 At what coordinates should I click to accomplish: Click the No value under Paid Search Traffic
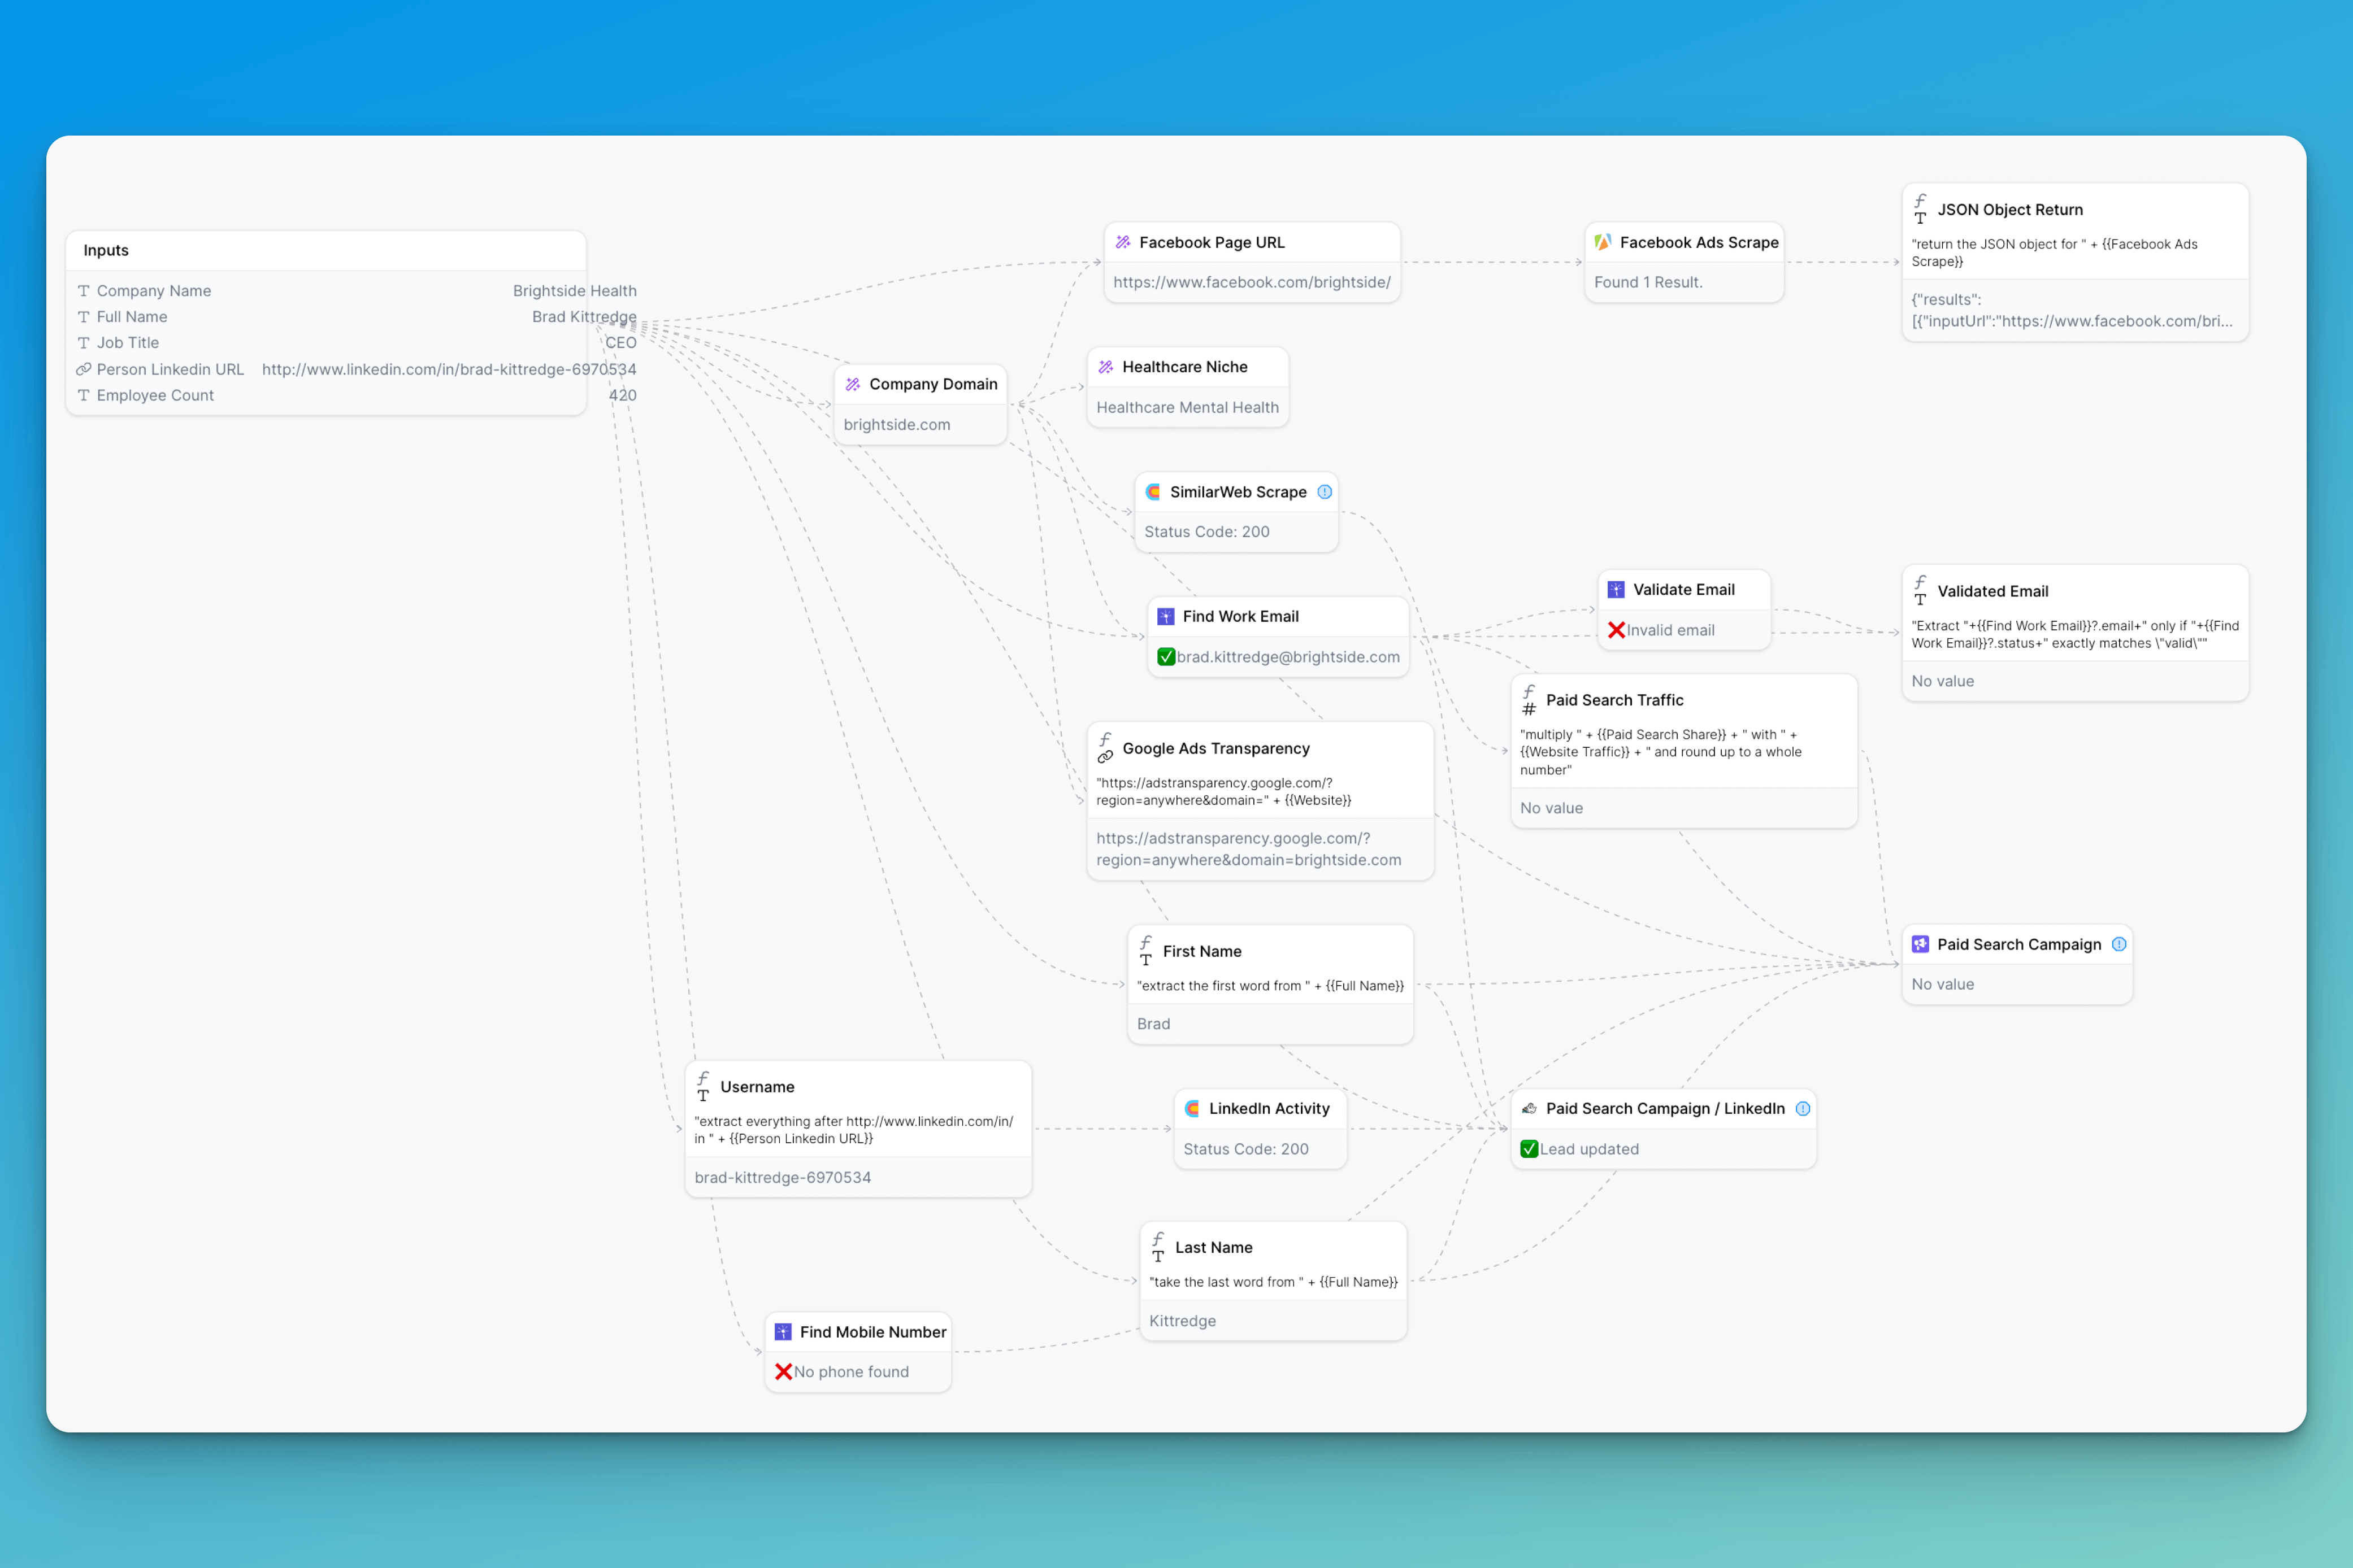coord(1552,808)
